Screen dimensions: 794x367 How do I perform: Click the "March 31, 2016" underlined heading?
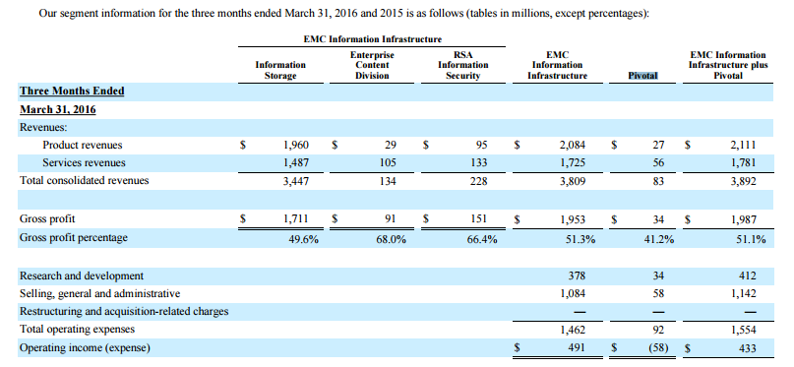pos(58,109)
